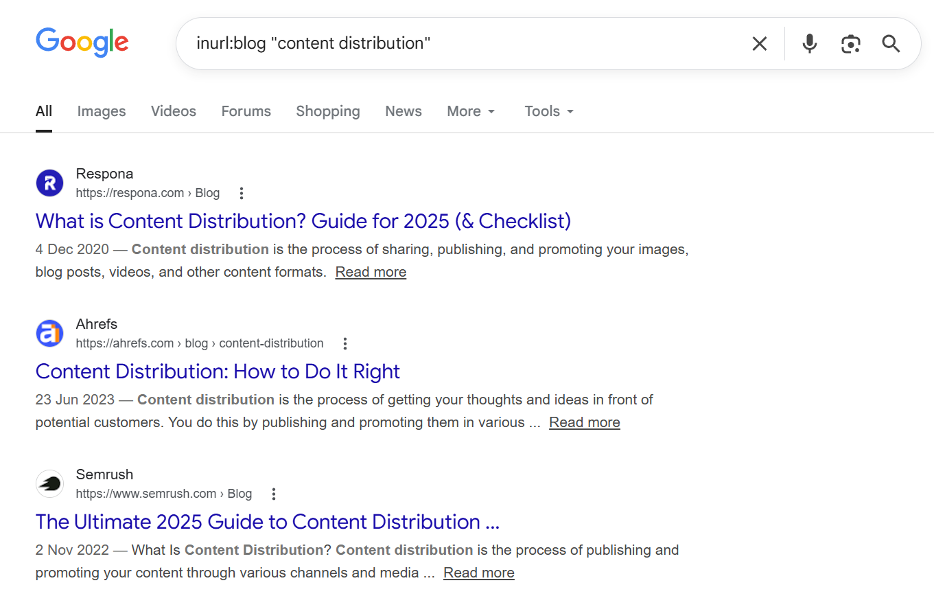Switch to the Images tab
Screen dimensions: 934x607
tap(101, 111)
